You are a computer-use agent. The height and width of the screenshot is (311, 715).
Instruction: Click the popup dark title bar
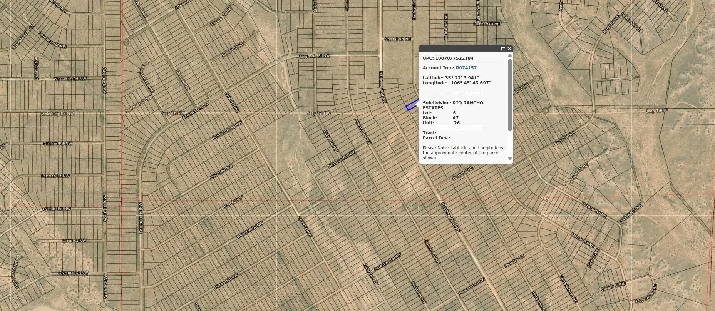point(459,48)
